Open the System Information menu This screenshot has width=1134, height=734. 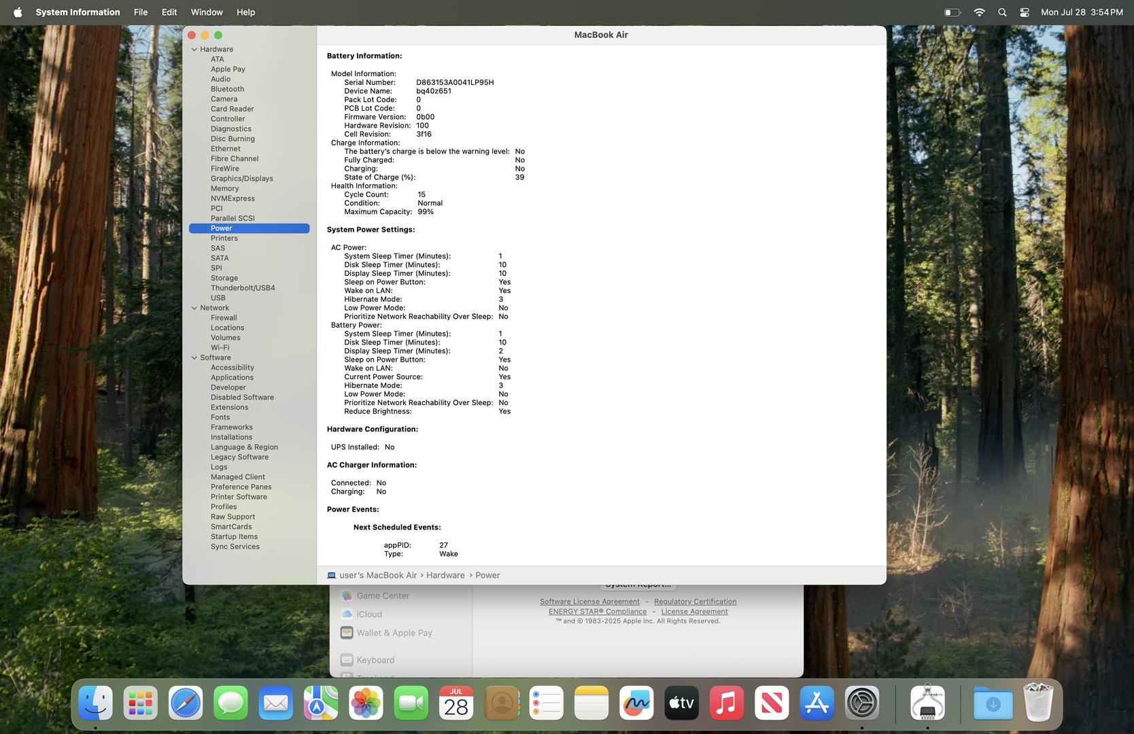[78, 12]
